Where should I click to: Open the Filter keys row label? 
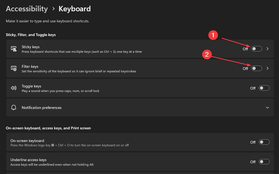(30, 66)
